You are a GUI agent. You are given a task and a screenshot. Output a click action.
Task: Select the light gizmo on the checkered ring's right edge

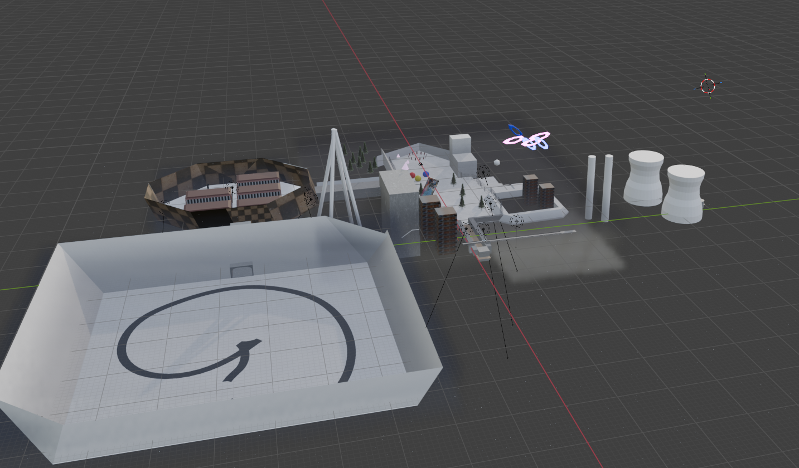coord(310,198)
